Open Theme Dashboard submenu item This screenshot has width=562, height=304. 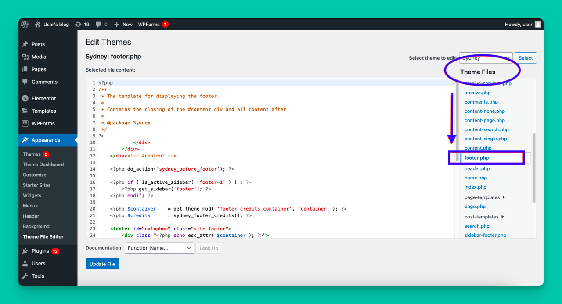coord(43,165)
